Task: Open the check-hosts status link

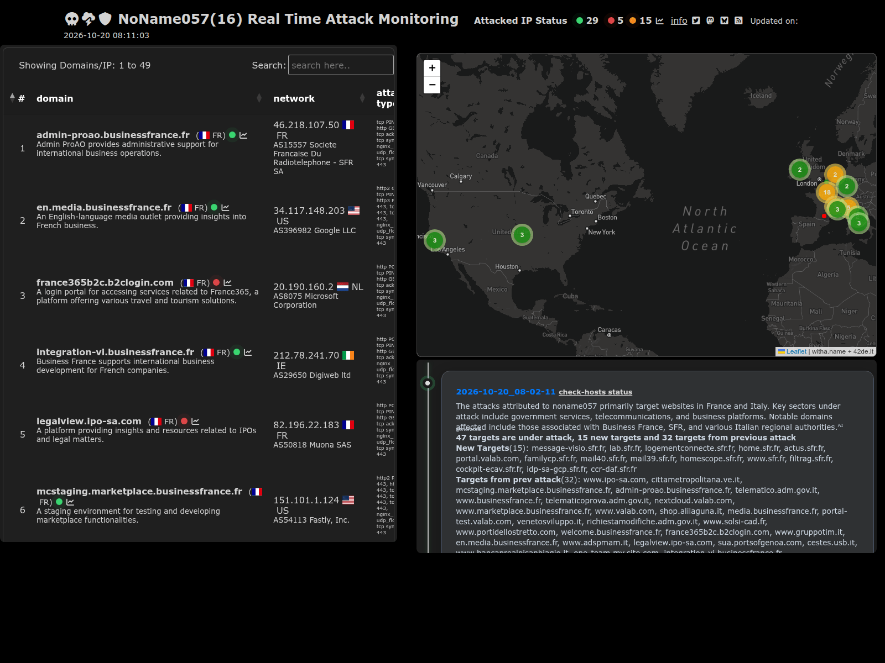Action: pos(595,392)
